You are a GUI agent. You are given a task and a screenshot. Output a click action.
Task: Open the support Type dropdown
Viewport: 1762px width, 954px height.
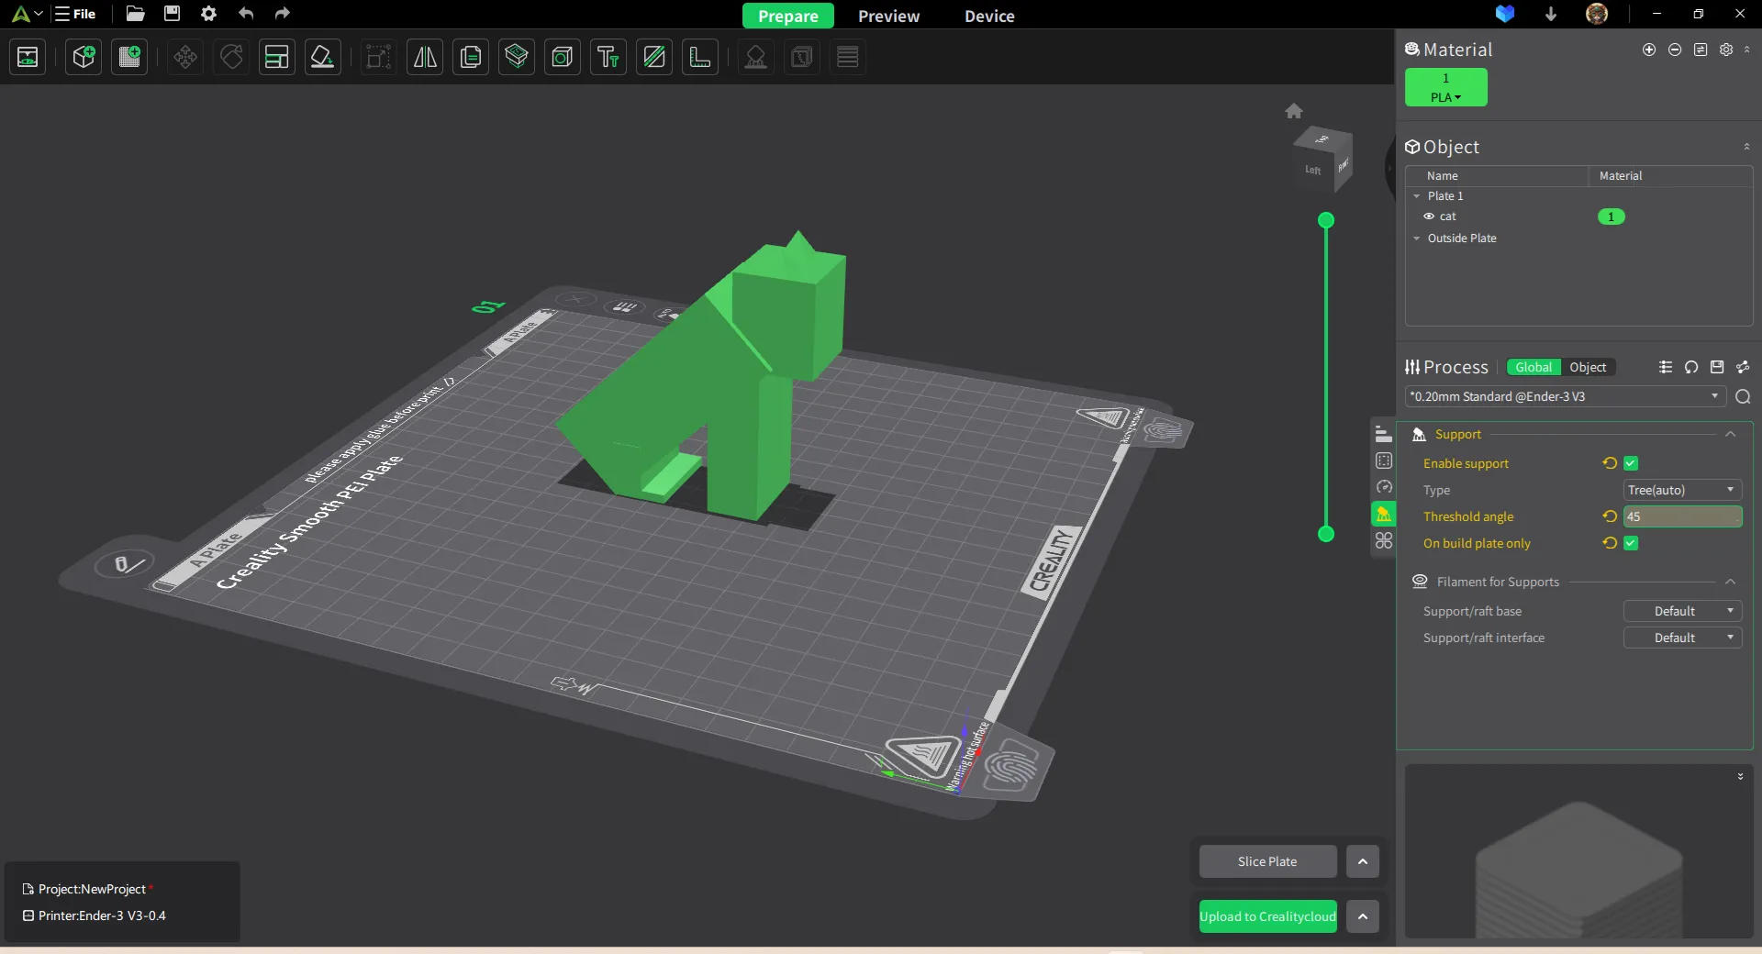coord(1682,490)
